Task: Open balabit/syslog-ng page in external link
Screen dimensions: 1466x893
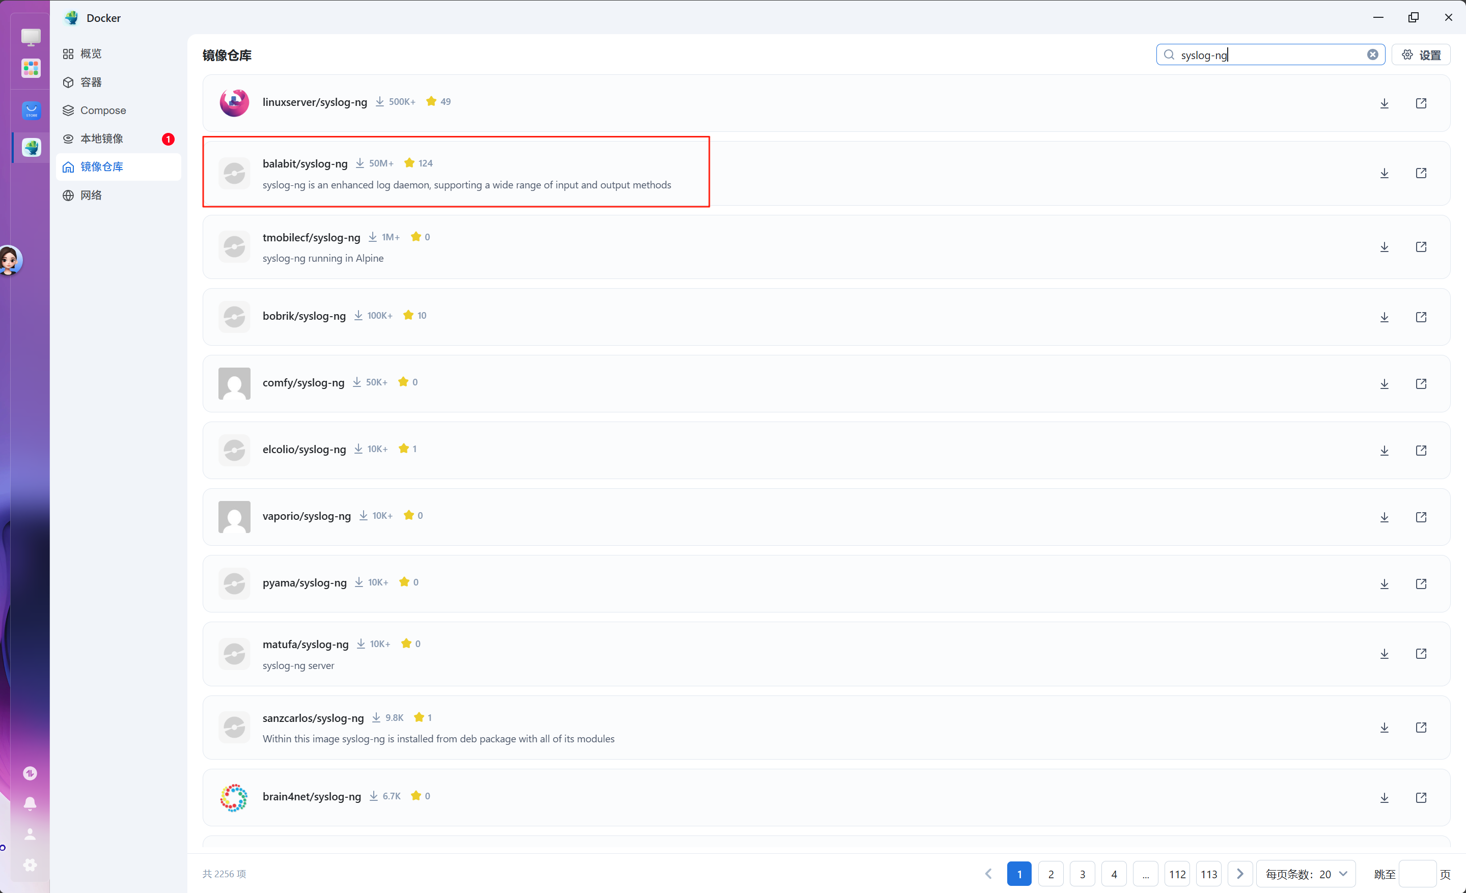Action: coord(1421,173)
